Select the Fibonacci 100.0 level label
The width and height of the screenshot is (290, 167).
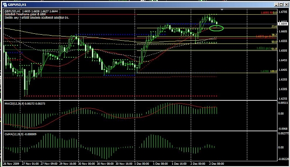(273, 71)
